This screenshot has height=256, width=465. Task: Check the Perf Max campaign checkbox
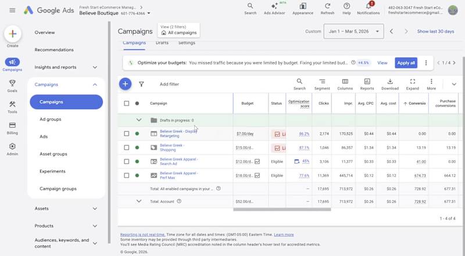click(127, 175)
